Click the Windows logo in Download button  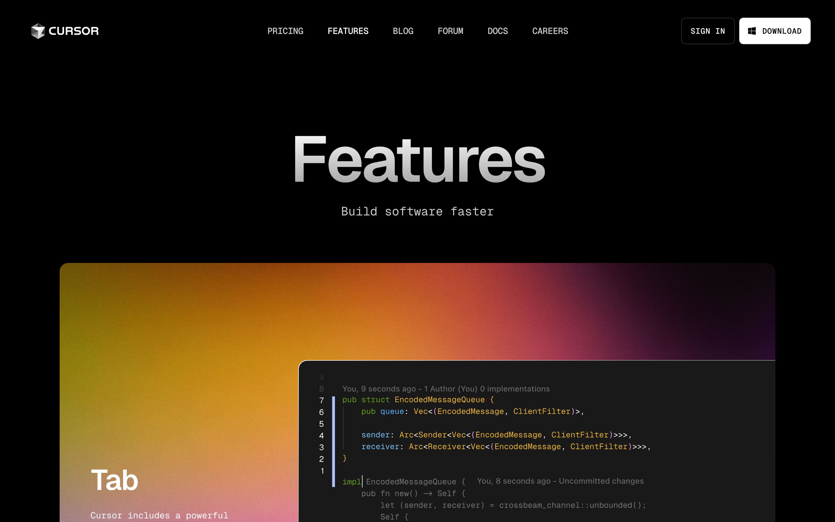[x=752, y=31]
